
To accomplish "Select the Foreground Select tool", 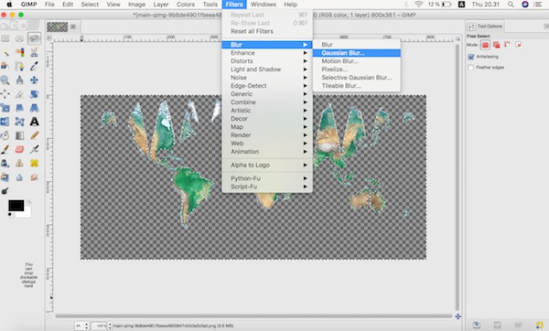I will (x=5, y=66).
